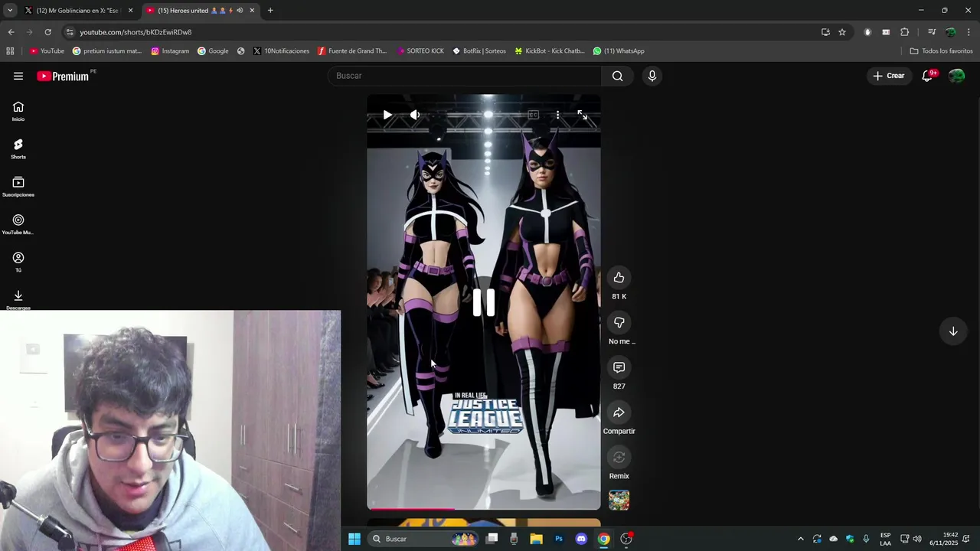
Task: Open the YouTube hamburger guide menu
Action: point(18,76)
